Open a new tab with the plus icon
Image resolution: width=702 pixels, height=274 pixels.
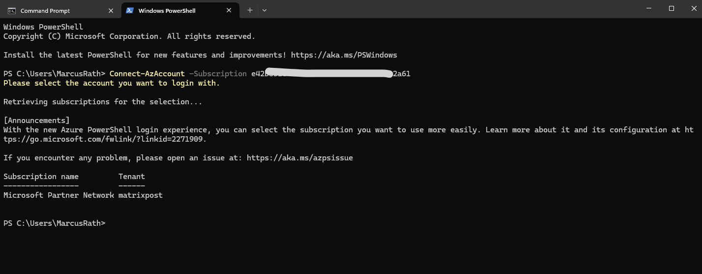coord(250,10)
